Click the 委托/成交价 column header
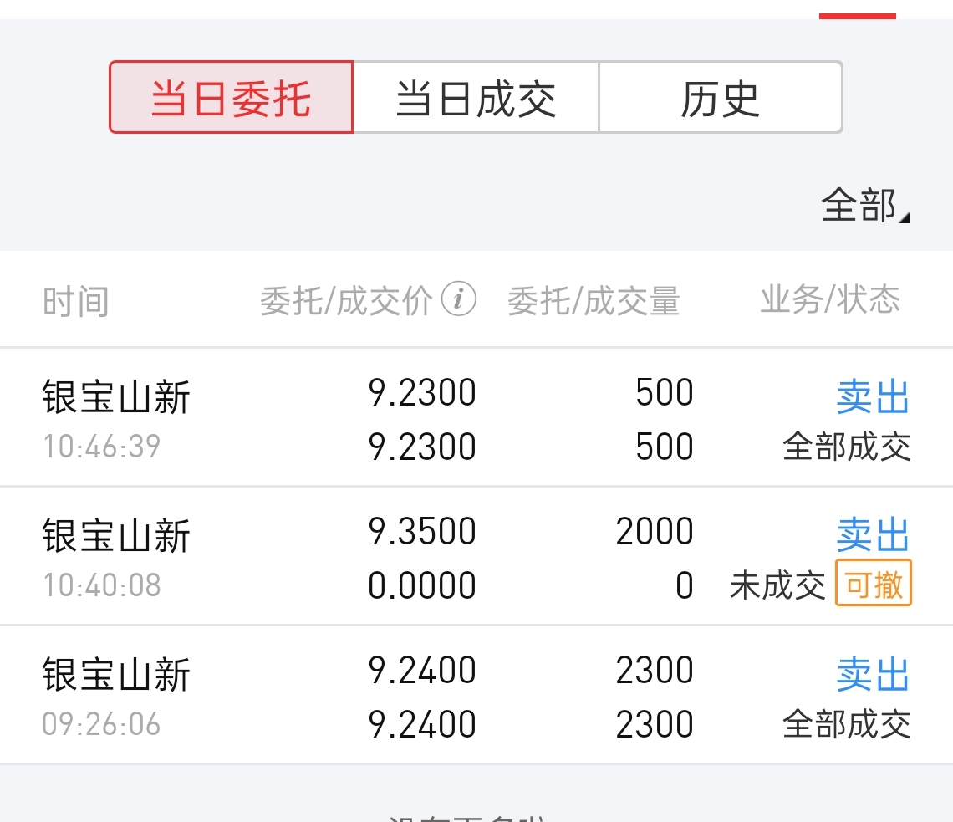 346,301
